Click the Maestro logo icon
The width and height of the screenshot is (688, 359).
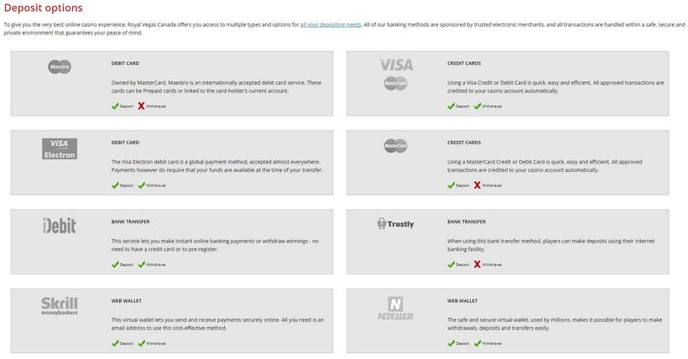60,67
